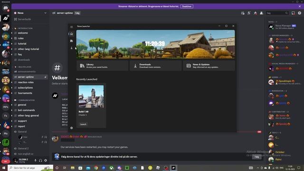Open File Explorer from taskbar
Viewport: 304px width, 171px height.
click(x=73, y=168)
